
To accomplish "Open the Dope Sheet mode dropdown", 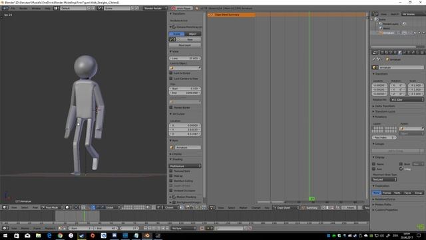I will [286, 207].
